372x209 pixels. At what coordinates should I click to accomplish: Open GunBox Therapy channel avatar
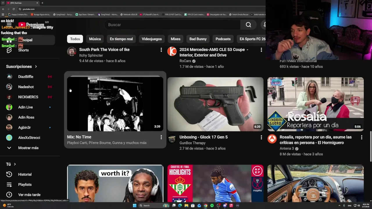(x=172, y=139)
